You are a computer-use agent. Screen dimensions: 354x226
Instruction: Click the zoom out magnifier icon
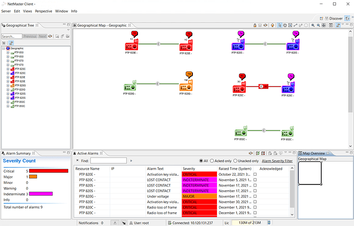(319, 25)
